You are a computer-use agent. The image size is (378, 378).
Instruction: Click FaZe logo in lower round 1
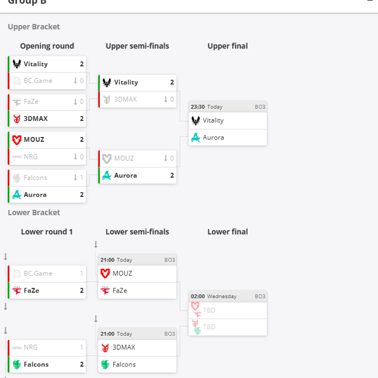coord(17,290)
